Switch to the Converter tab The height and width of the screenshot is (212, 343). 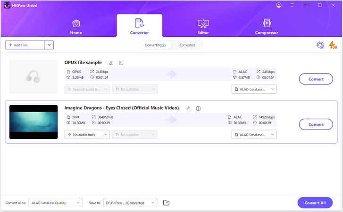139,25
